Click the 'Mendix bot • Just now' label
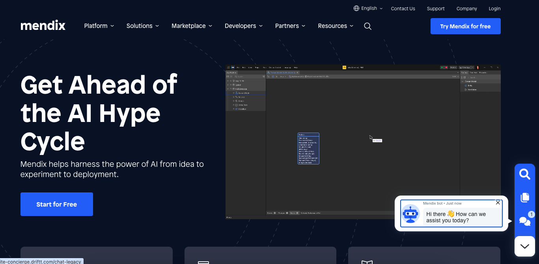539x264 pixels. point(442,203)
